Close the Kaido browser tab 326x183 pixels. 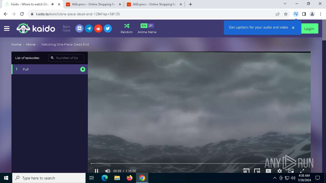[x=59, y=4]
